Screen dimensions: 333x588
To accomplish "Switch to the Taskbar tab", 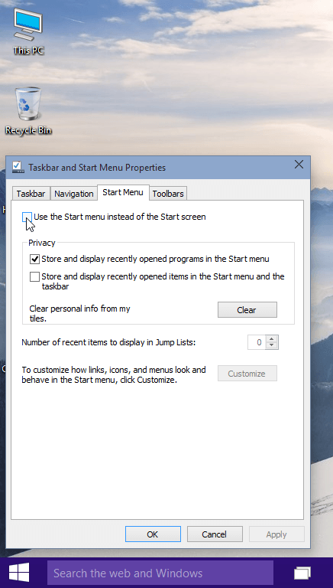I will coord(31,194).
